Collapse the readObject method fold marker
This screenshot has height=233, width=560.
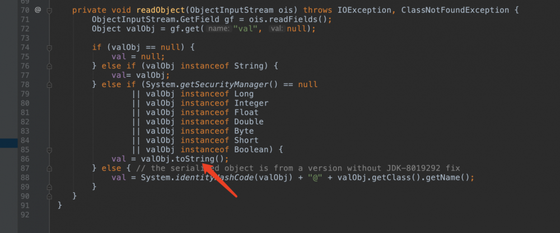[49, 10]
